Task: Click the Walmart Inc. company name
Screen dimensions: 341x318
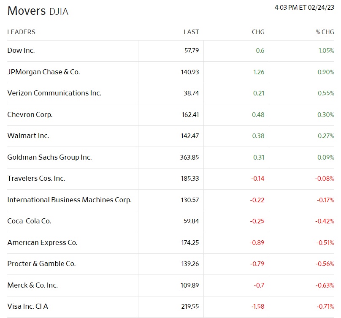Action: pyautogui.click(x=28, y=136)
